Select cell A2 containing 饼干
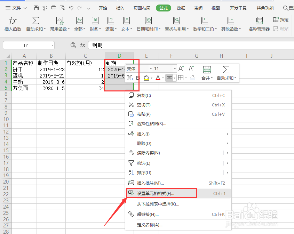 24,69
